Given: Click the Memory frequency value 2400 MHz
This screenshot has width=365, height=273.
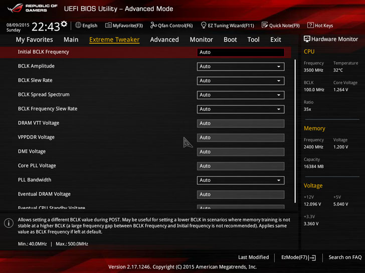Looking at the screenshot, I should tap(313, 147).
